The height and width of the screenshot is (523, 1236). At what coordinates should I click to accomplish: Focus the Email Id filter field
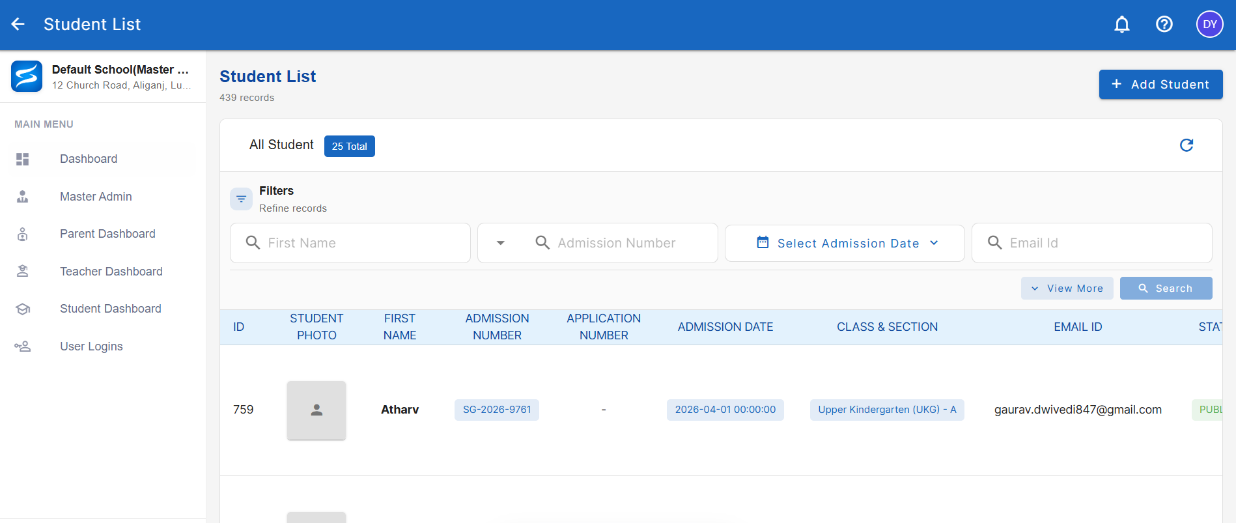tap(1091, 243)
